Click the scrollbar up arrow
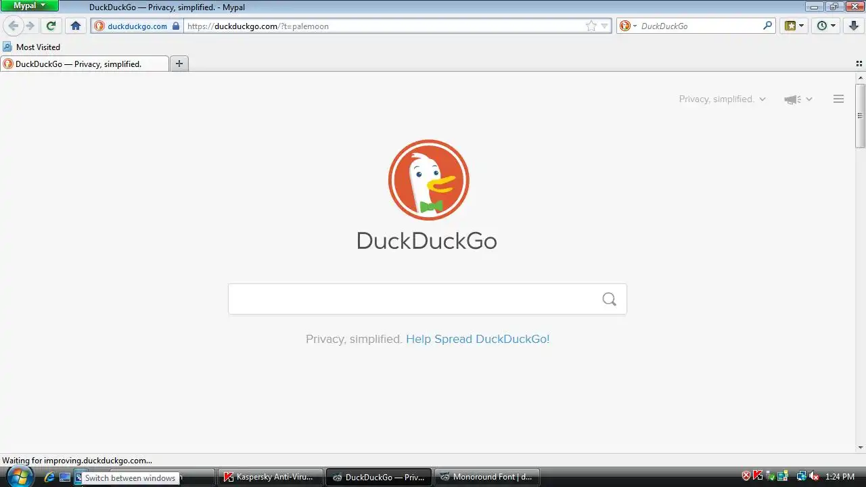The image size is (866, 487). point(861,78)
